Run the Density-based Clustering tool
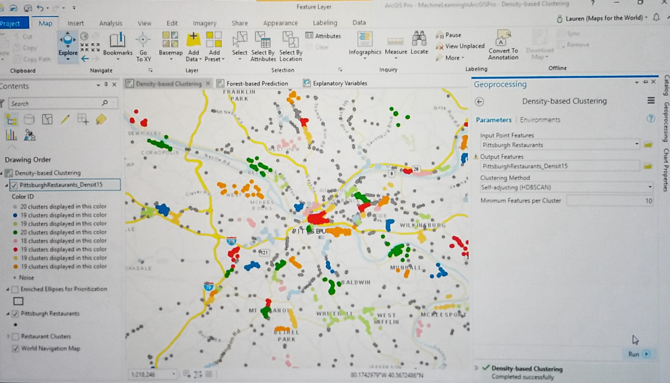670x383 pixels. tap(638, 354)
